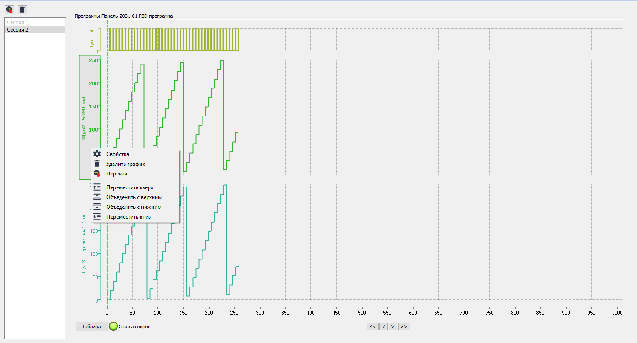
Task: Choose Объеденить с нижним from context menu
Action: (x=133, y=207)
